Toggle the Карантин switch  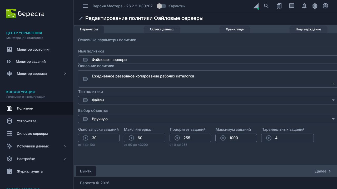click(x=161, y=6)
